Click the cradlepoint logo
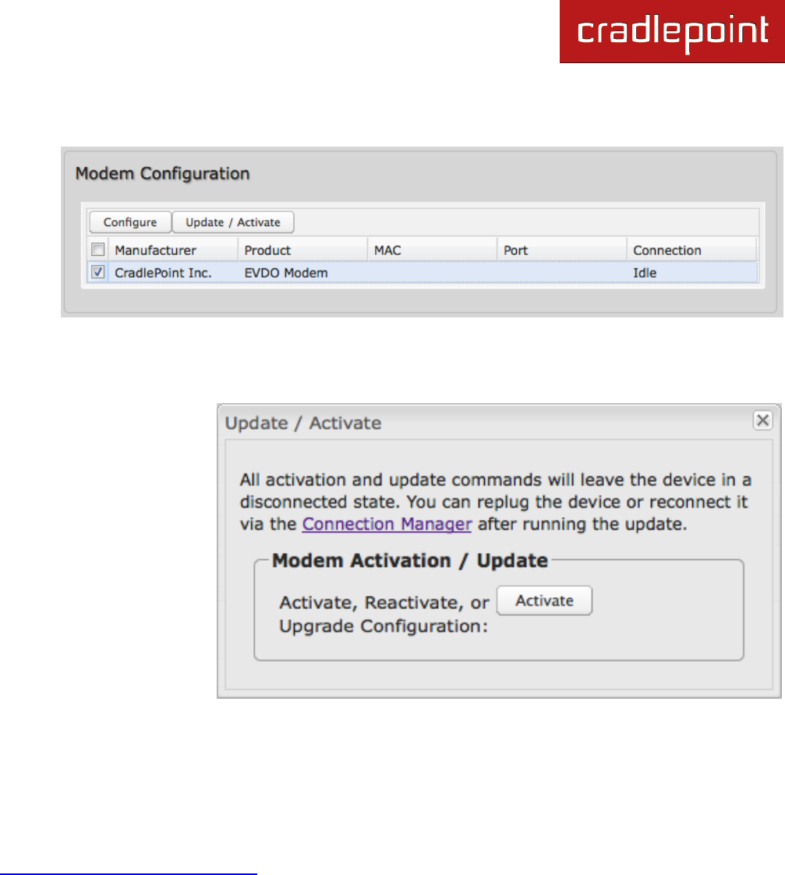Viewport: 785px width, 875px height. pos(672,31)
